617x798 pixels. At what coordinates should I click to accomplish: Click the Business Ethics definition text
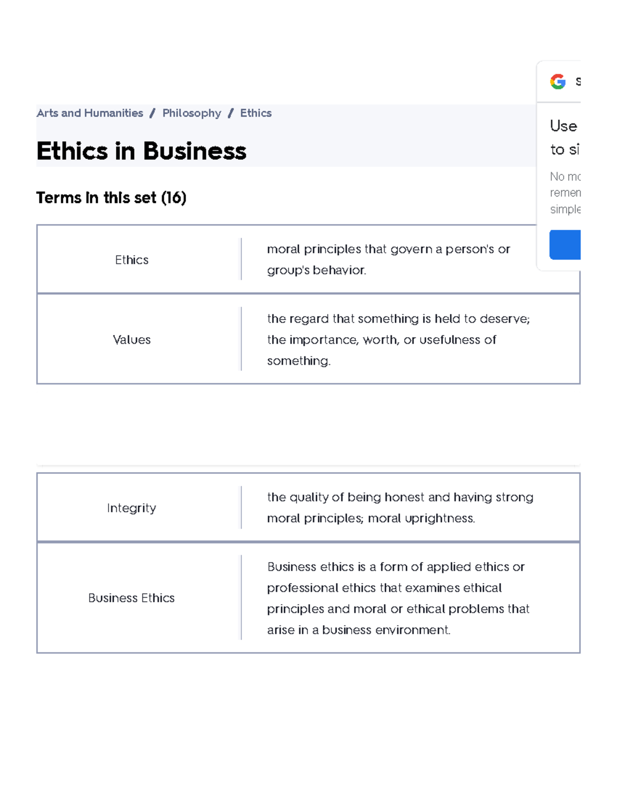(x=396, y=598)
